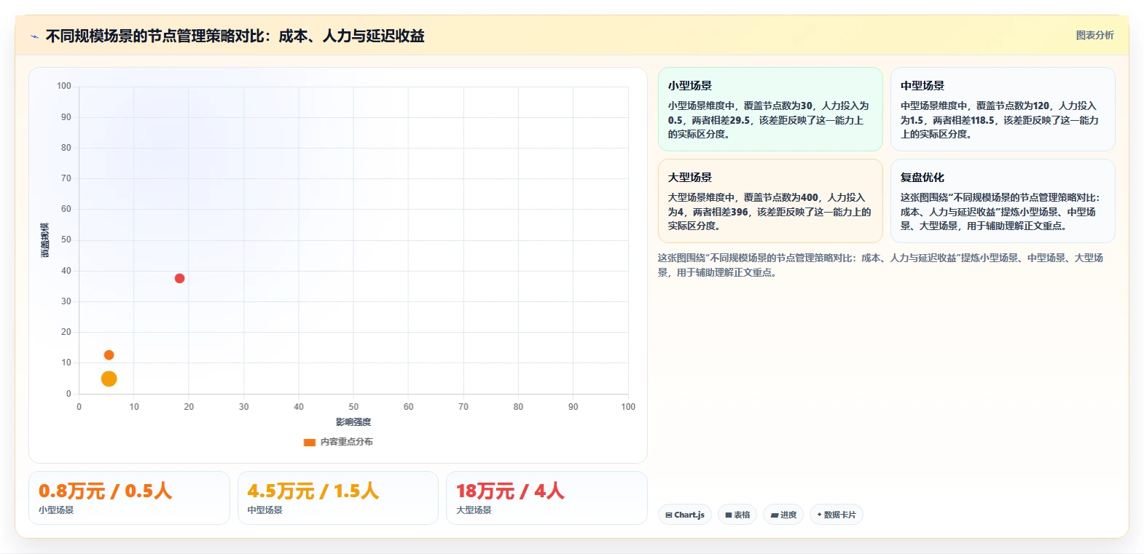
Task: Open the 中型场景 info card heading
Action: (x=922, y=86)
